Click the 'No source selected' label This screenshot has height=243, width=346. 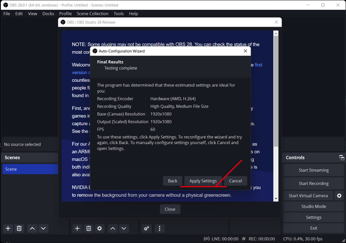22,144
